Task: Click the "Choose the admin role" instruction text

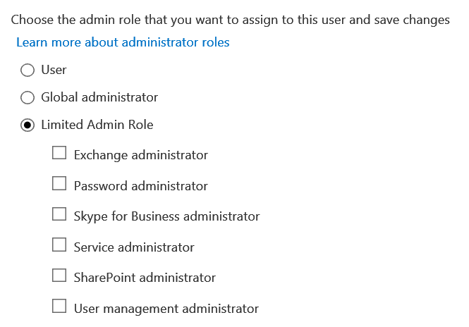Action: (230, 20)
